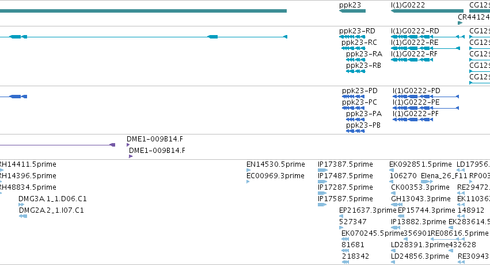Click the EC00969.3prime EST label

275,176
